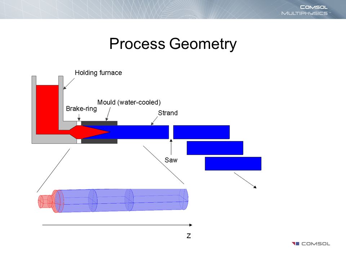Image resolution: width=346 pixels, height=259 pixels.
Task: Click the COMSOL logo at bottom right
Action: 311,244
